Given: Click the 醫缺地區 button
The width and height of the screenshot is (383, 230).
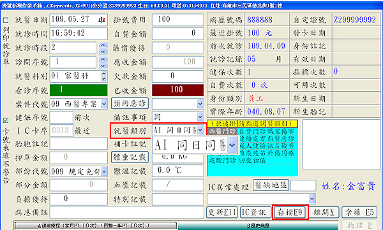Looking at the screenshot, I should (271, 185).
